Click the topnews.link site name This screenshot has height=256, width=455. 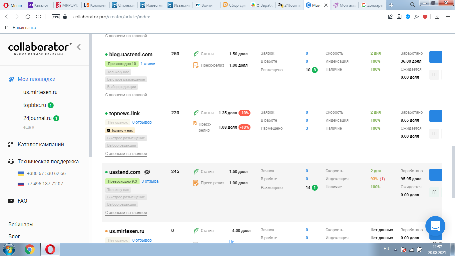click(125, 114)
